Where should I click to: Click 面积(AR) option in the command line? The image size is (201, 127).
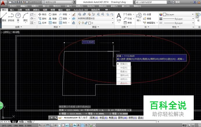coord(123,118)
